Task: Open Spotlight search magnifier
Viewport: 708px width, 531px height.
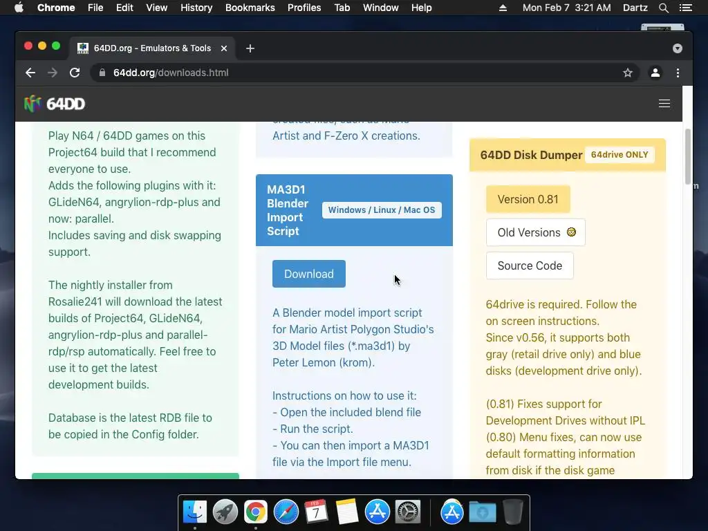Action: [x=663, y=8]
